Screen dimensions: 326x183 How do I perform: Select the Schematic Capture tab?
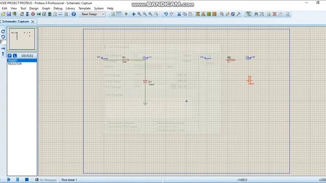click(x=15, y=21)
